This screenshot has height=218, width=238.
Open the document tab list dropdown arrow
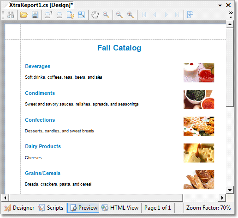point(220,6)
